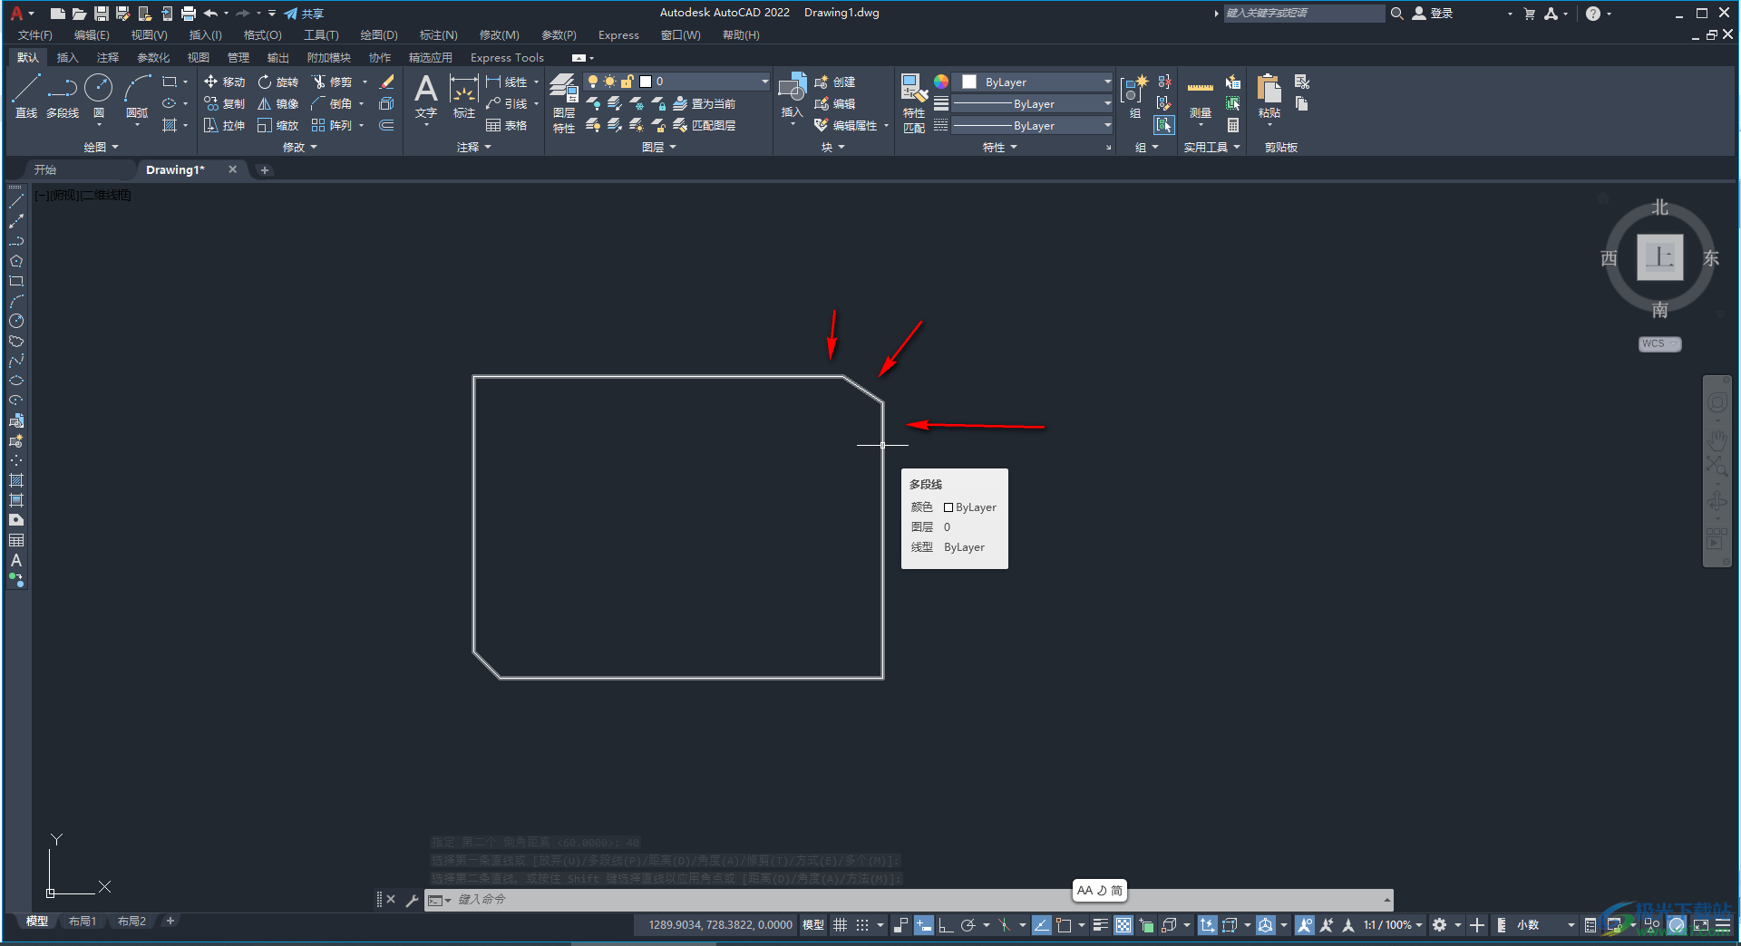Toggle ortho mode in status bar
Image resolution: width=1741 pixels, height=946 pixels.
click(x=945, y=925)
